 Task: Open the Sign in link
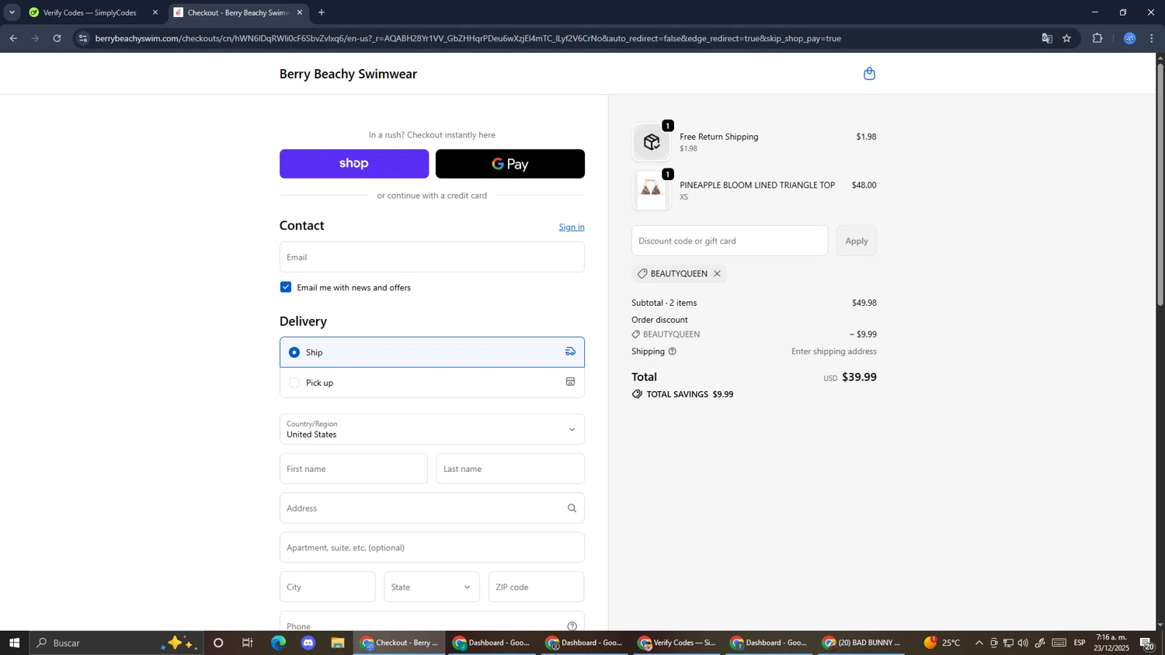click(572, 227)
